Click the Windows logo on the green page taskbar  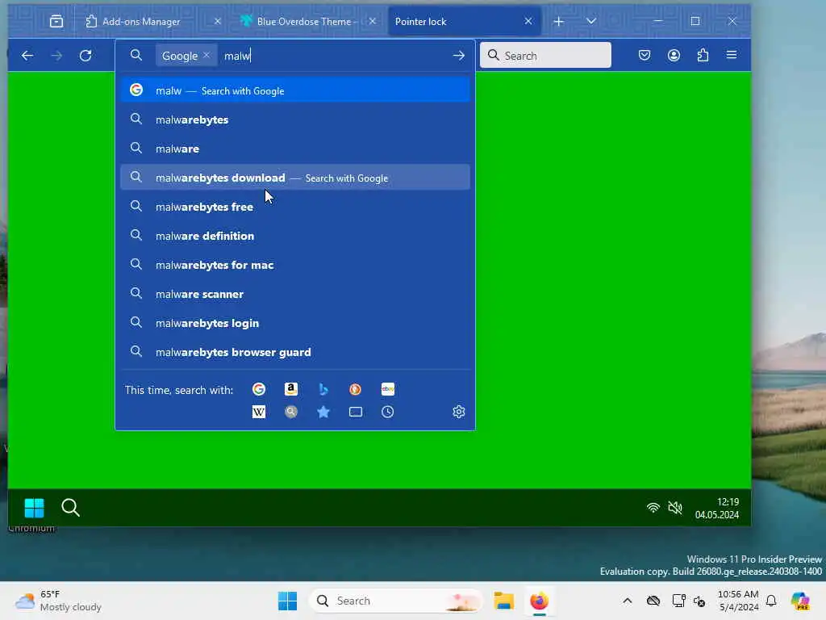point(34,508)
